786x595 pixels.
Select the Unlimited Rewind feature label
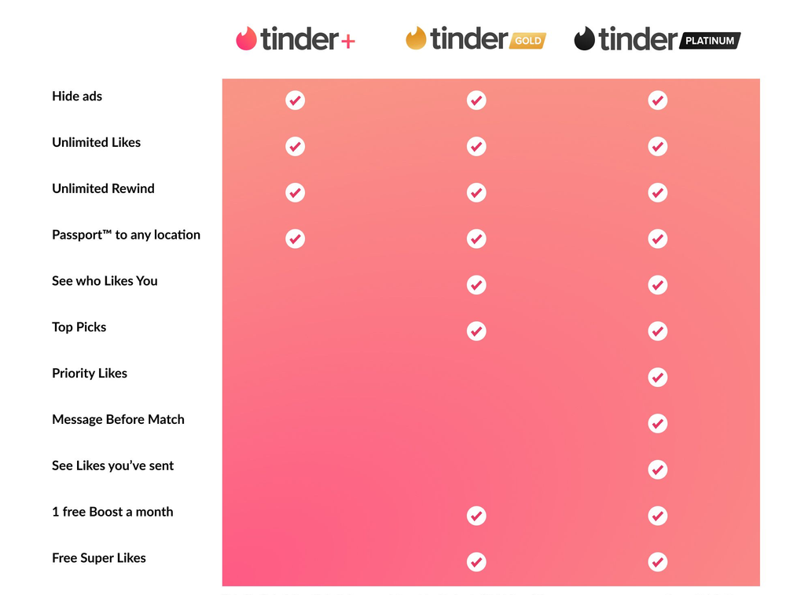(x=103, y=188)
